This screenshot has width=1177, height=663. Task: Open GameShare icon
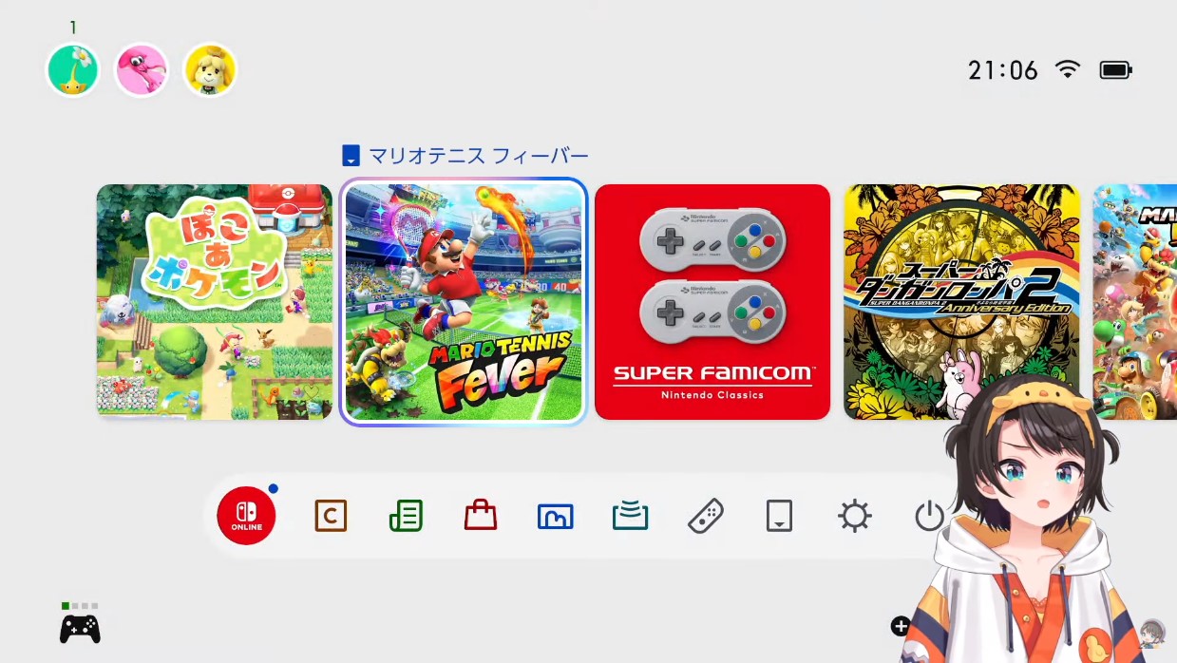click(630, 516)
